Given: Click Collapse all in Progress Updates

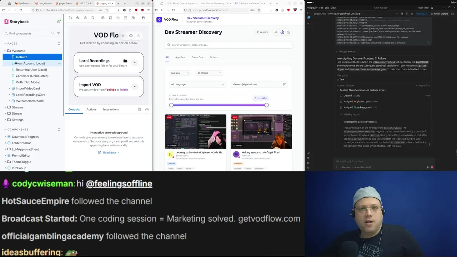Looking at the screenshot, I should [423, 86].
